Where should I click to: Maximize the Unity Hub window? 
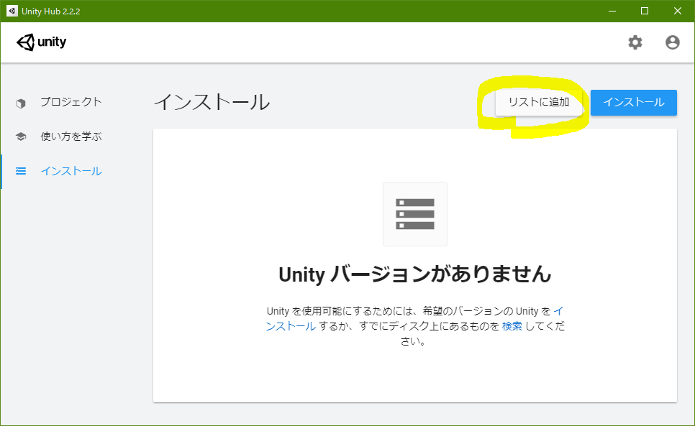tap(645, 11)
